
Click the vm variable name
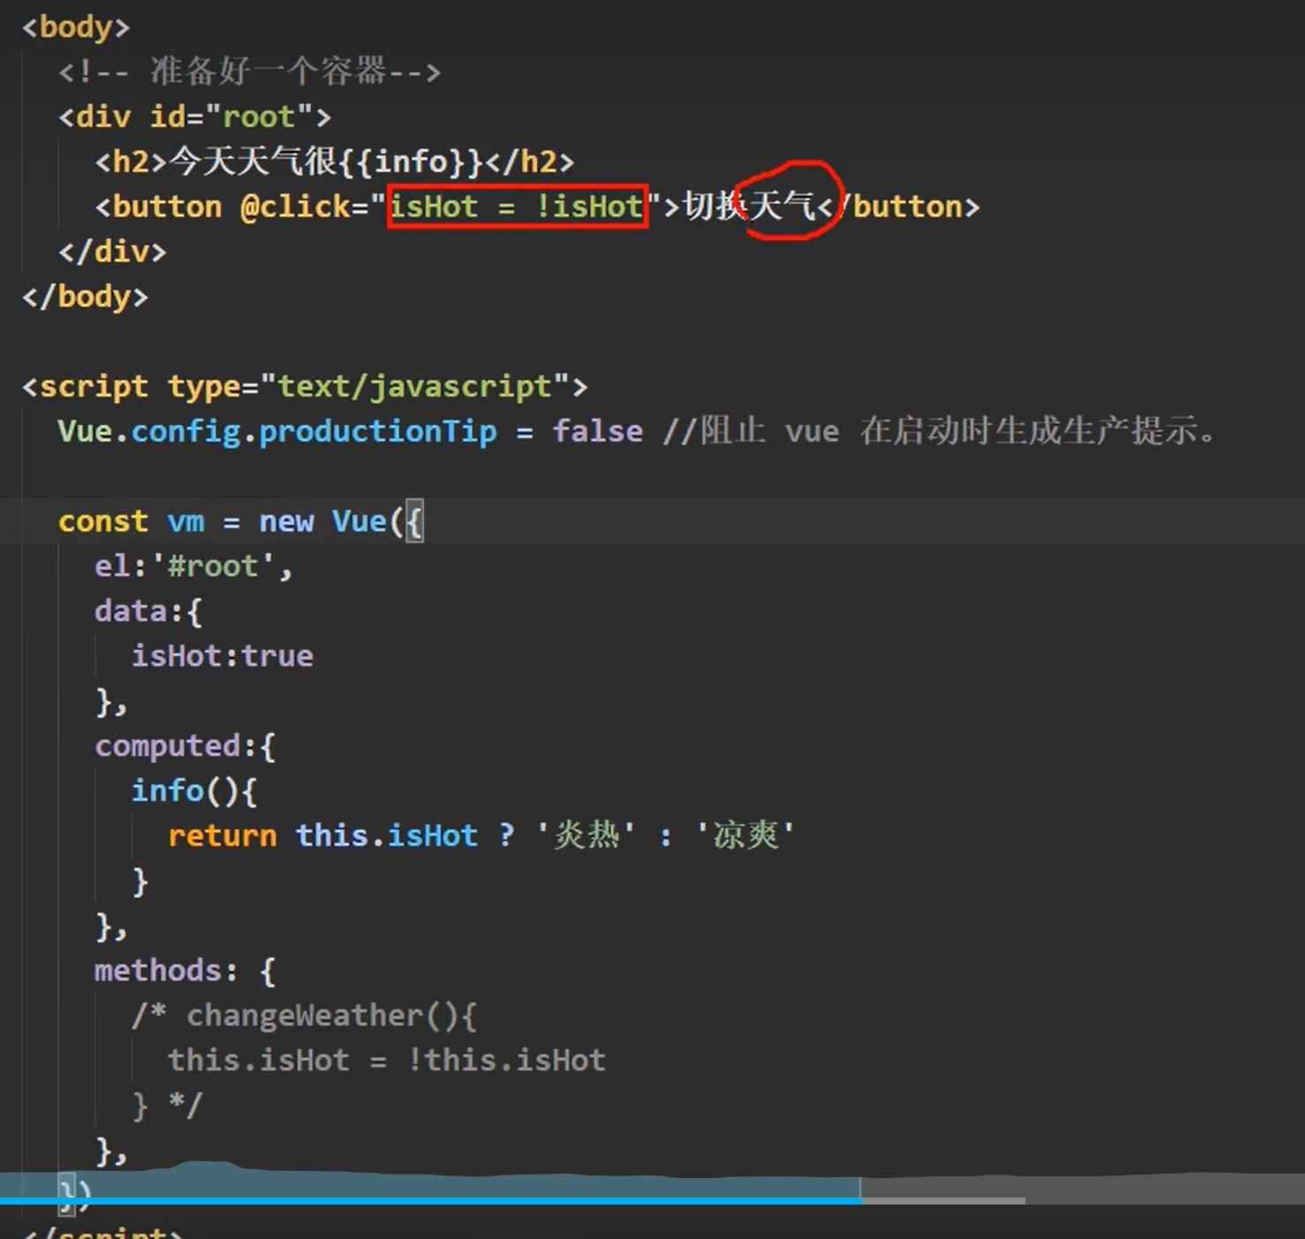click(x=186, y=522)
